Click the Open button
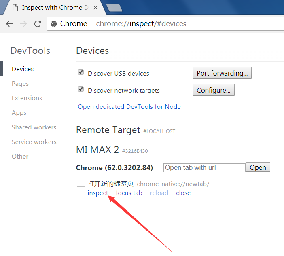Image resolution: width=284 pixels, height=256 pixels. (258, 167)
